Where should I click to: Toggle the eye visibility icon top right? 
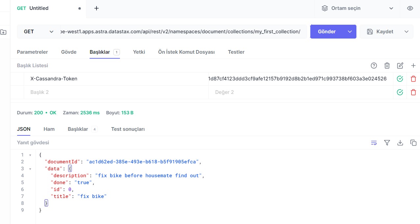pyautogui.click(x=410, y=8)
